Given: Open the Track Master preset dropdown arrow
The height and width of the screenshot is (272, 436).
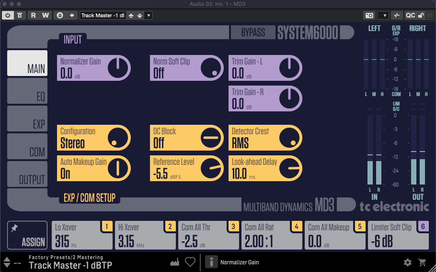Looking at the screenshot, I should point(149,15).
